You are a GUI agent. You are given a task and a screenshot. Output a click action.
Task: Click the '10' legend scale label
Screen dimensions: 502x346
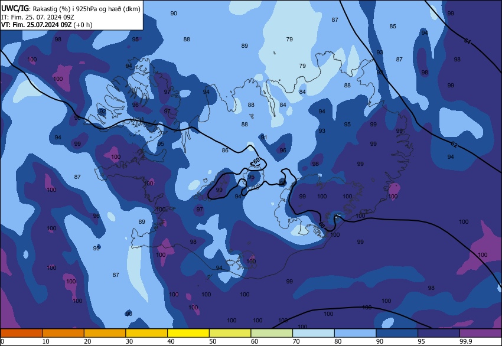(x=46, y=341)
